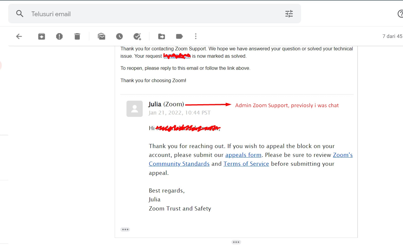Image resolution: width=403 pixels, height=247 pixels.
Task: Expand trimmed content below the message
Action: click(236, 242)
